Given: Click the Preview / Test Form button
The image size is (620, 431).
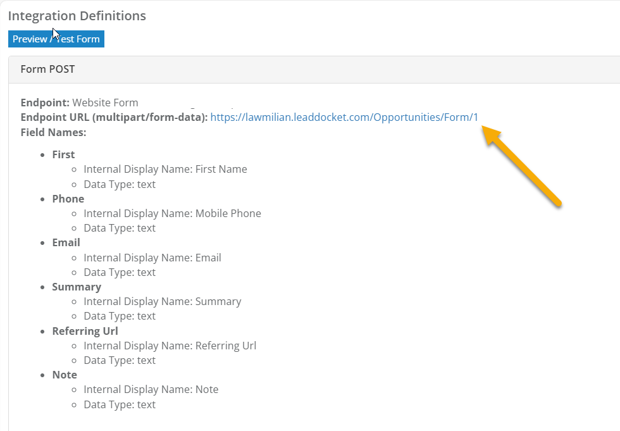Looking at the screenshot, I should click(x=56, y=39).
